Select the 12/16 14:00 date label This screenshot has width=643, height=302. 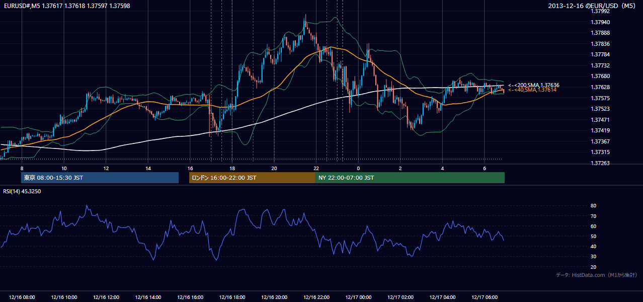tap(148, 297)
